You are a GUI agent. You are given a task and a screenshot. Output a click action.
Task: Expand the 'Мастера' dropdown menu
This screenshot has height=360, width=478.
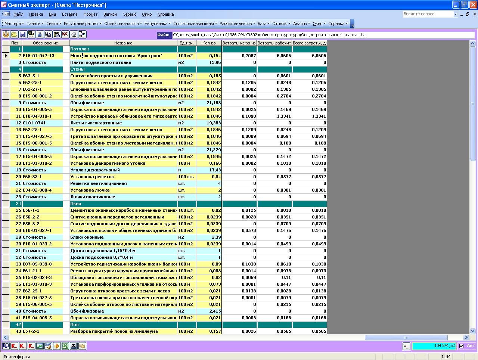(x=14, y=24)
